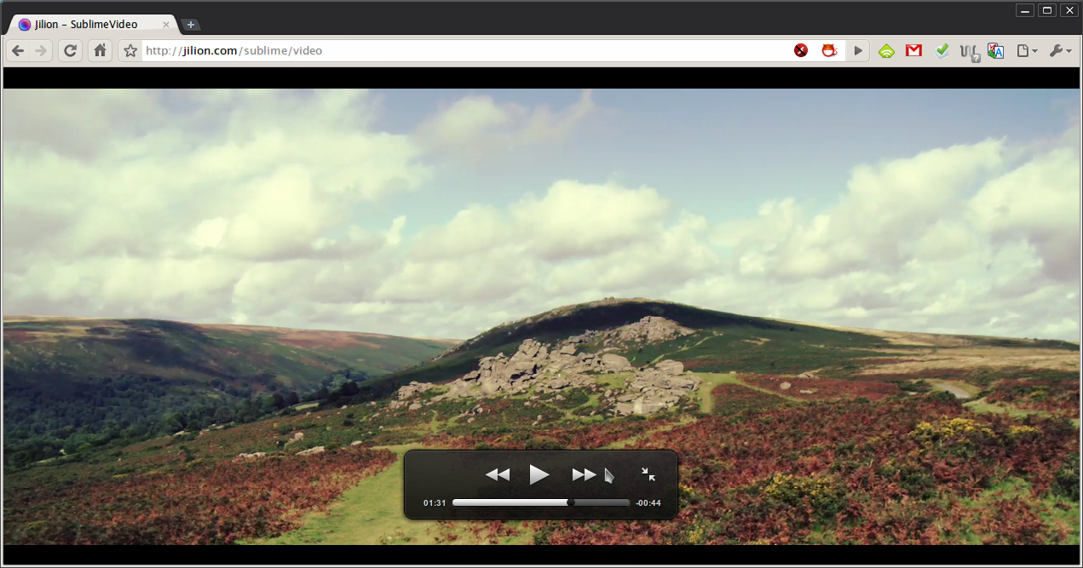1083x568 pixels.
Task: Click the elapsed time 01:31
Action: click(435, 503)
